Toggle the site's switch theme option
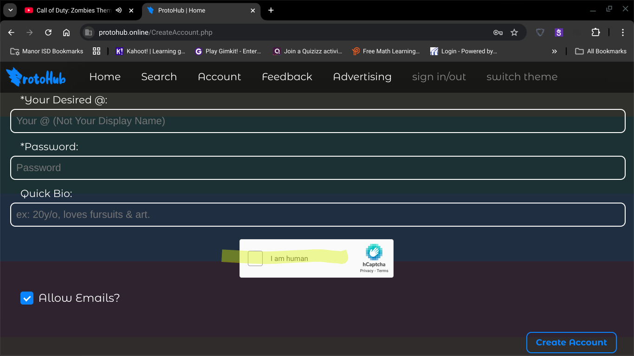The width and height of the screenshot is (634, 356). click(x=522, y=77)
